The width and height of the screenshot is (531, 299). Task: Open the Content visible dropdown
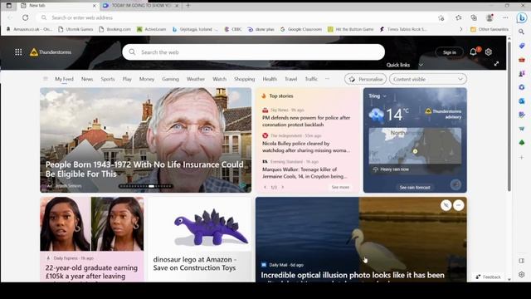(x=428, y=79)
